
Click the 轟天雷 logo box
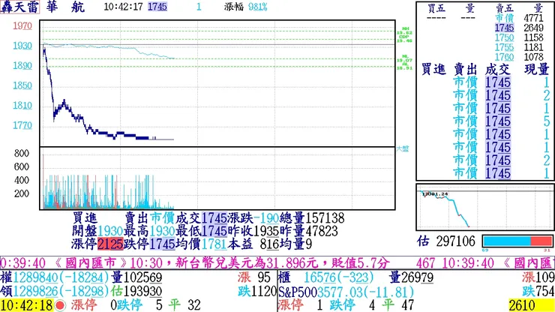click(19, 7)
